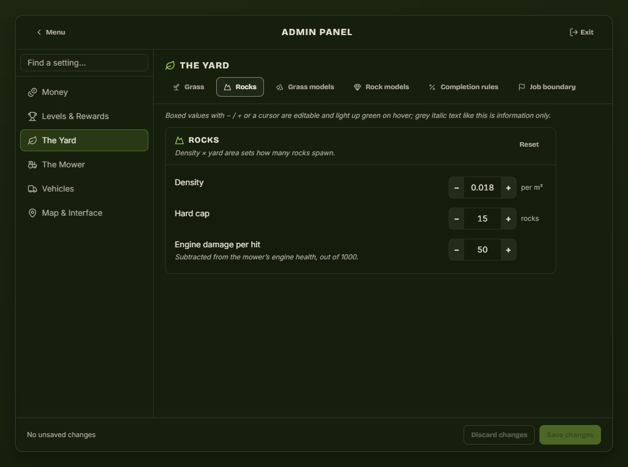628x467 pixels.
Task: Increase Engine damage per hit value
Action: click(508, 250)
